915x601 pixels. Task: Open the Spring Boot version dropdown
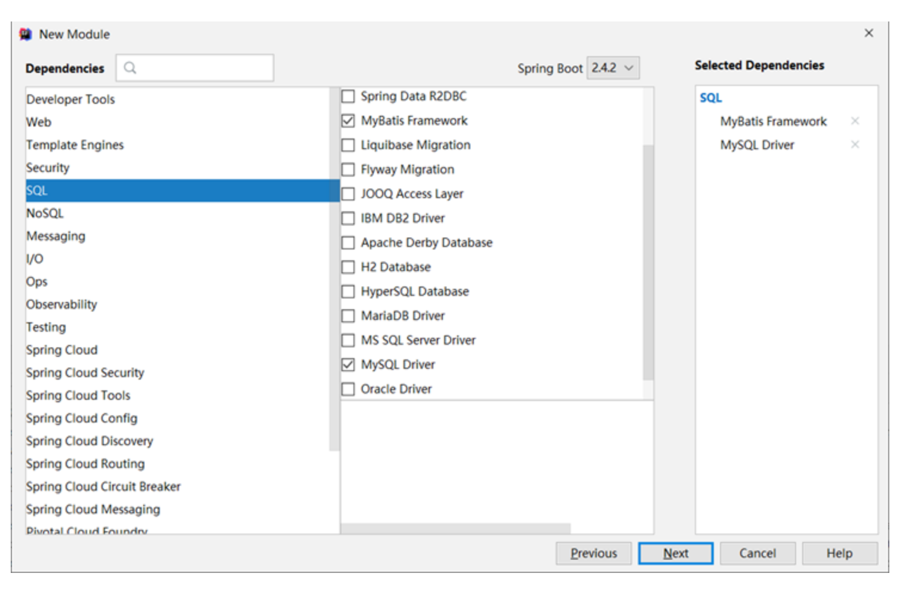(613, 68)
